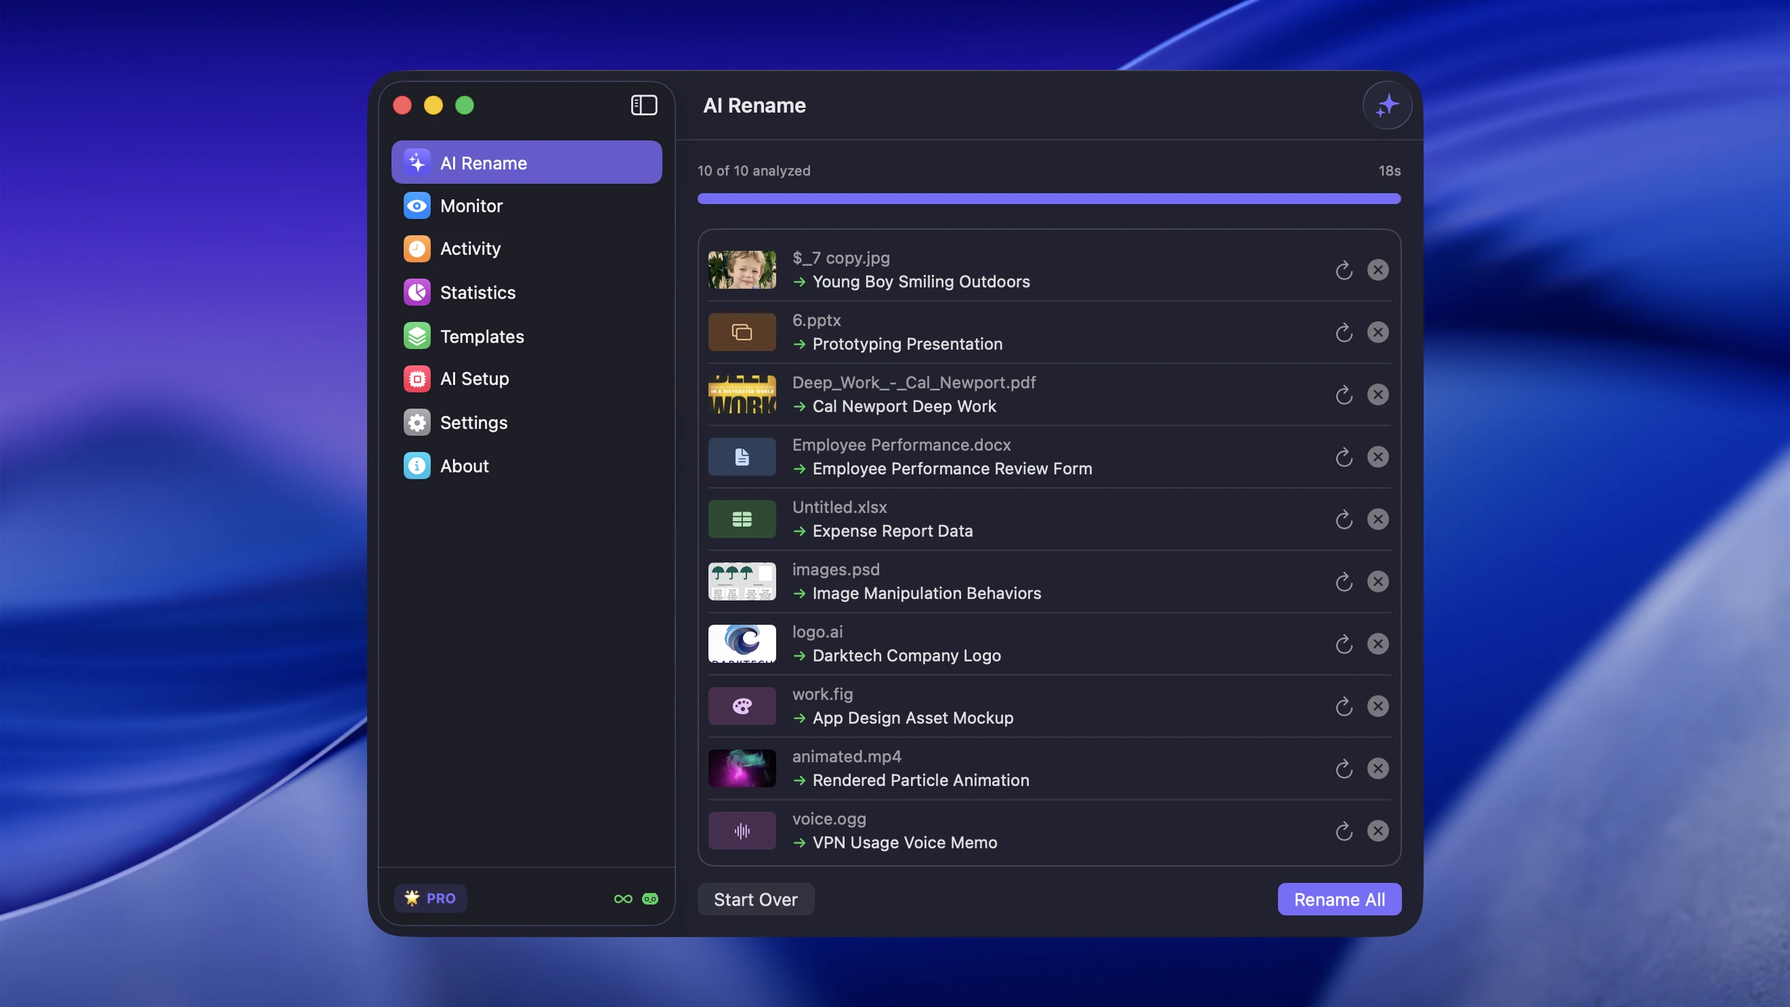Click the analysis progress bar
This screenshot has width=1790, height=1007.
tap(1049, 199)
